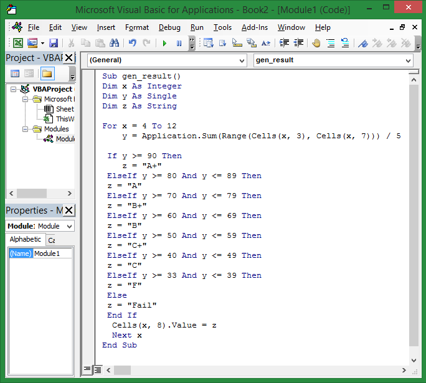Collapse the VBAProject tree node
426x383 pixels.
pyautogui.click(x=13, y=90)
